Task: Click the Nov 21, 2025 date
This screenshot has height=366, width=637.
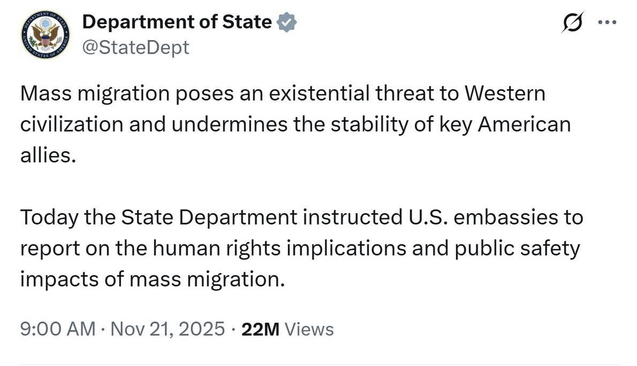Action: tap(169, 329)
